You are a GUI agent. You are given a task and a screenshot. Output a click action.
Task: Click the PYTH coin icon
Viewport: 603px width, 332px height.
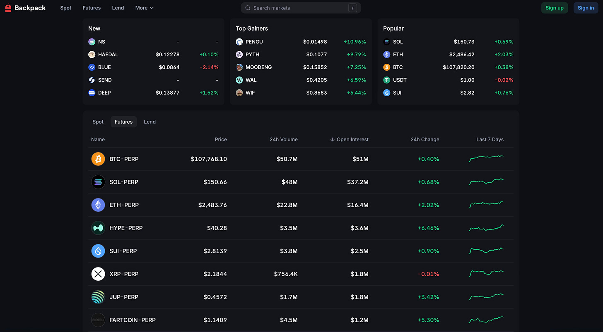[x=239, y=55]
